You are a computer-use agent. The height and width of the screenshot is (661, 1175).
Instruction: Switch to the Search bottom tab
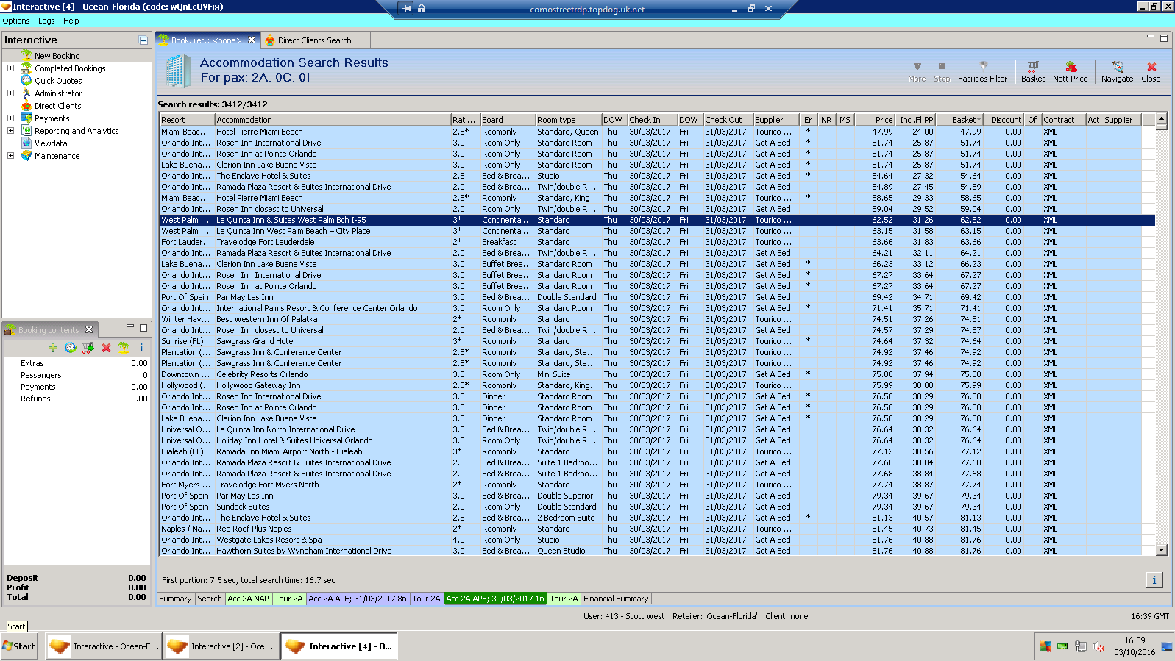[210, 599]
